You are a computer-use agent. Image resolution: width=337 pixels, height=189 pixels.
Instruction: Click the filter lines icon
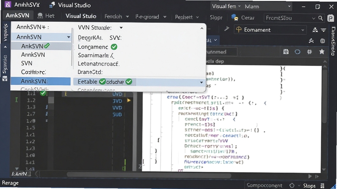point(324,30)
